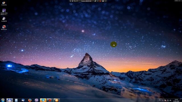Select the pencil draw tool in recording bar
This screenshot has height=102, width=182.
pyautogui.click(x=95, y=1)
